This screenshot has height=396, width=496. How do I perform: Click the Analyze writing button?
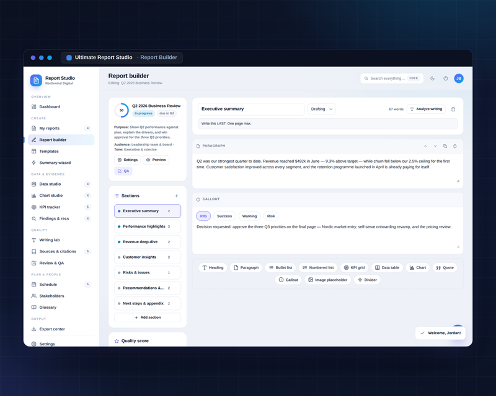426,109
